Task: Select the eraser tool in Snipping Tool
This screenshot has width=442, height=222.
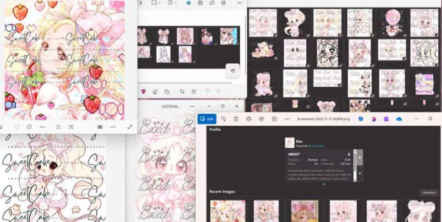Action: coord(155,92)
